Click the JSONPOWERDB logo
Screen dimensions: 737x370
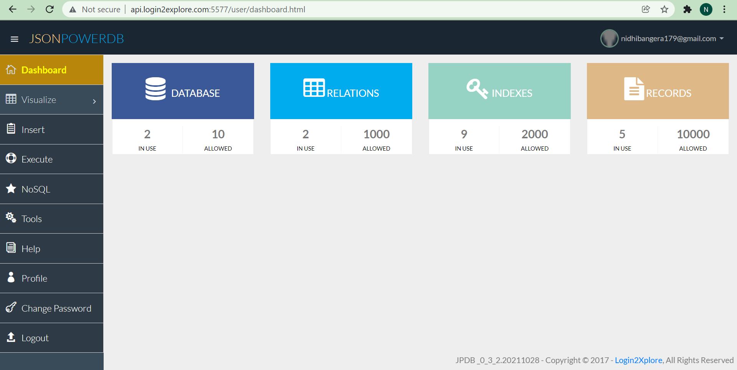(76, 38)
